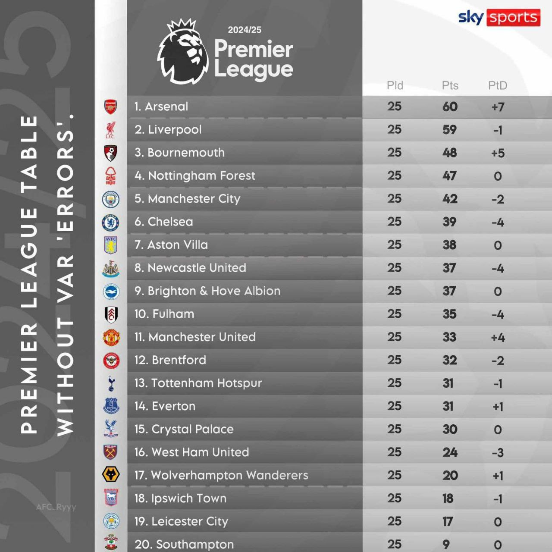552x552 pixels.
Task: Select the West Ham United badge
Action: tap(110, 452)
